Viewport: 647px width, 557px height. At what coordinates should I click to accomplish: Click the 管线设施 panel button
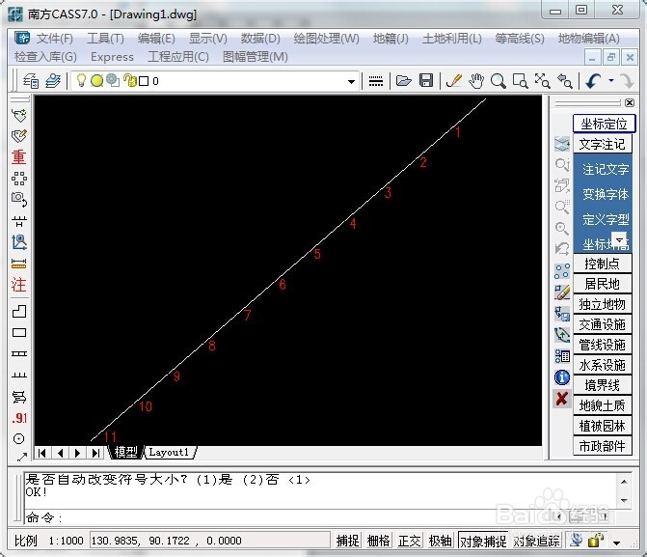[x=602, y=345]
